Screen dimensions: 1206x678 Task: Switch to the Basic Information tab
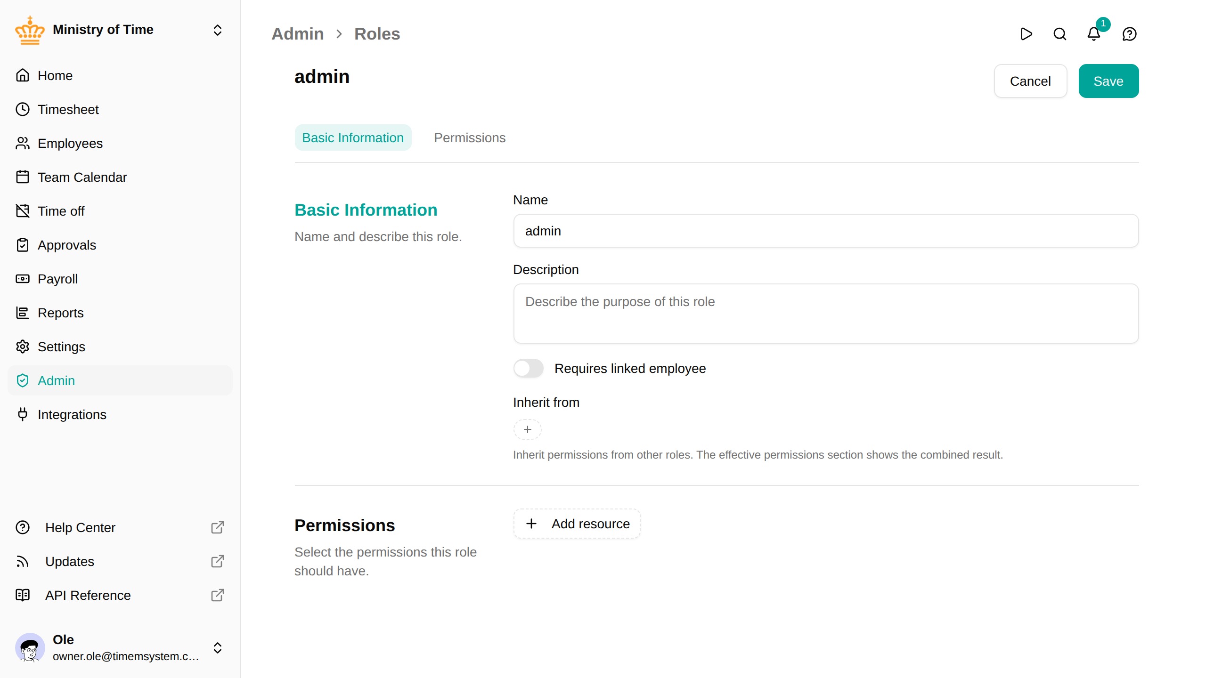coord(353,137)
